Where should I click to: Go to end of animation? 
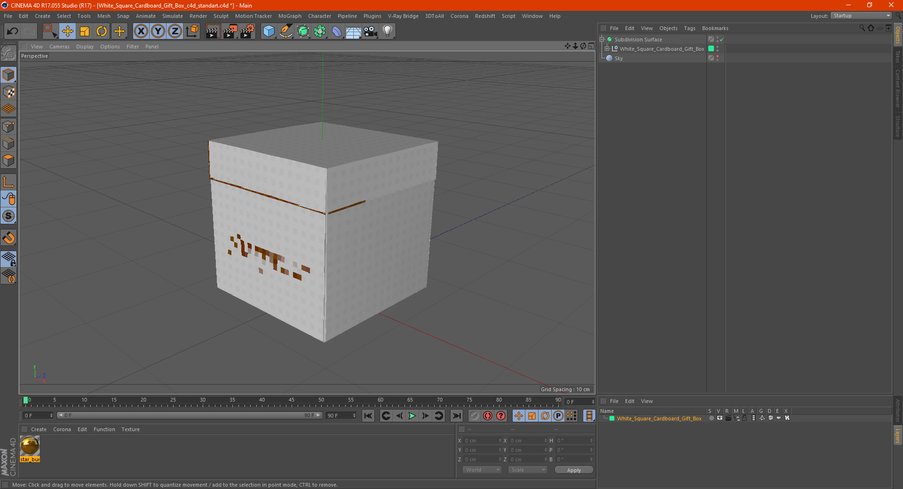[456, 416]
